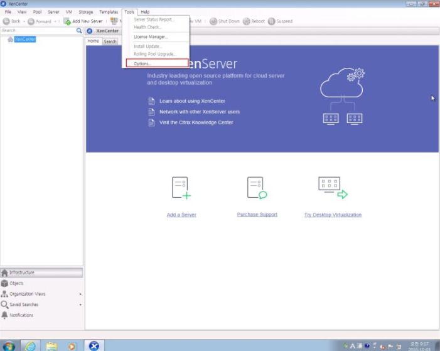This screenshot has height=351, width=440.
Task: Click the Action Center flag tray icon
Action: [x=390, y=346]
